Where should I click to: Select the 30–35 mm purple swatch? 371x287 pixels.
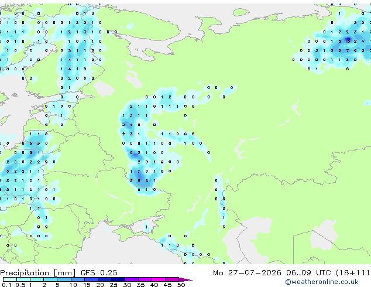pyautogui.click(x=131, y=279)
